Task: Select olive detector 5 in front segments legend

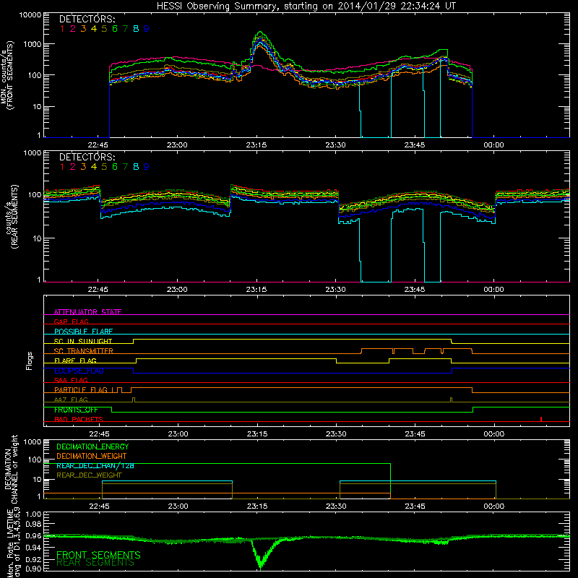Action: pos(104,29)
